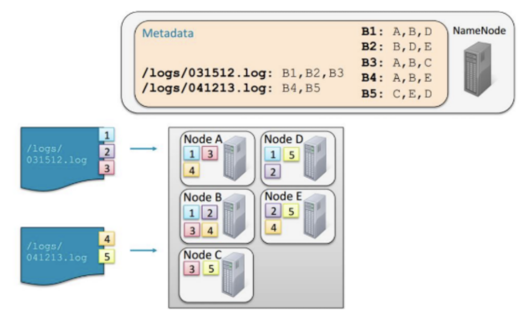Click block 3 tab on 031512.log file
The width and height of the screenshot is (525, 316).
tap(107, 167)
